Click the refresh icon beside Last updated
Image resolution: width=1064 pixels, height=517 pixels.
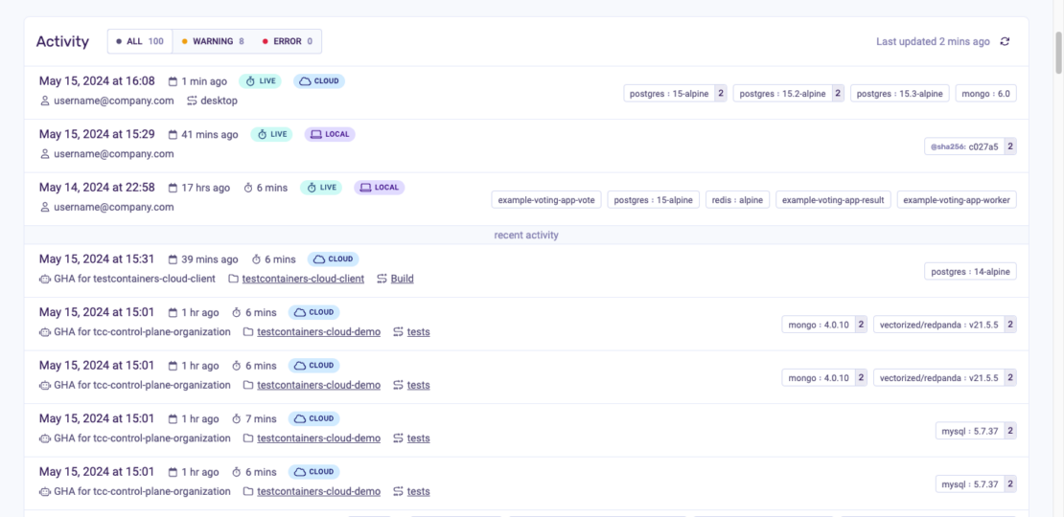[1005, 41]
